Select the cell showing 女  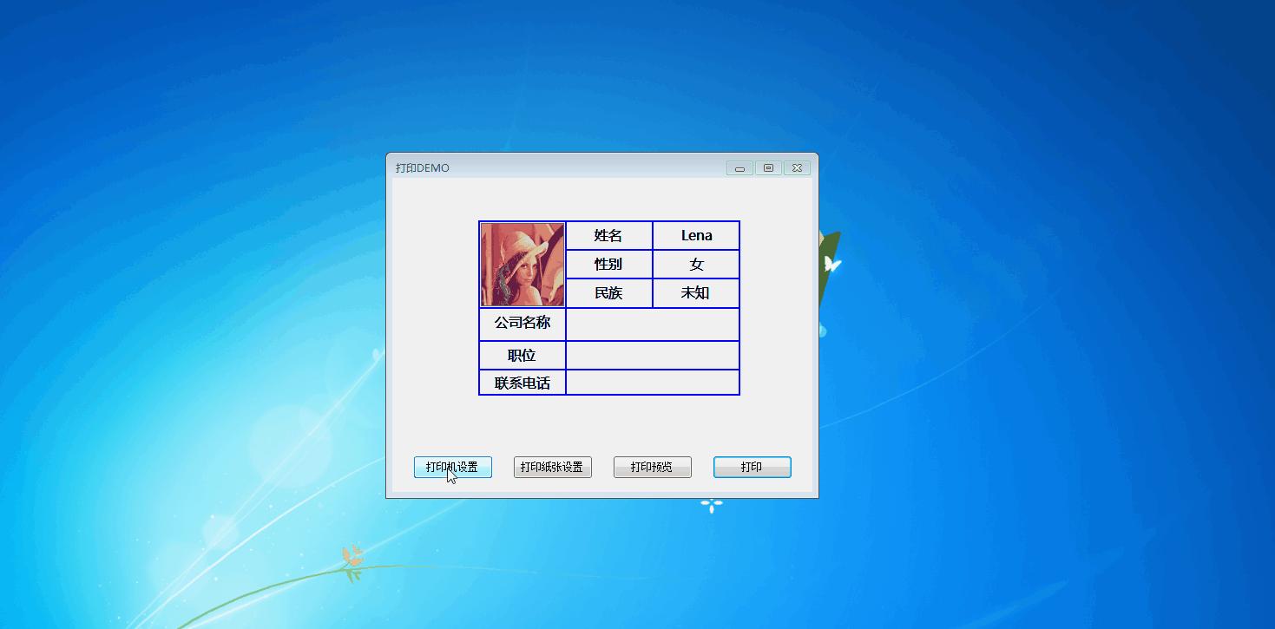click(x=696, y=264)
